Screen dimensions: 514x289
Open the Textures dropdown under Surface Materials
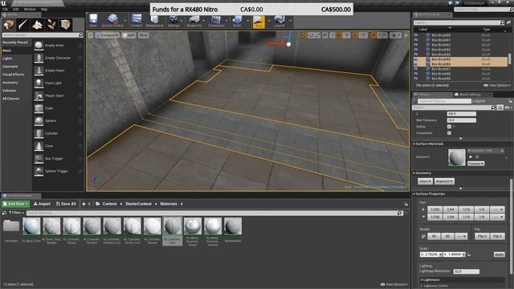tap(475, 163)
